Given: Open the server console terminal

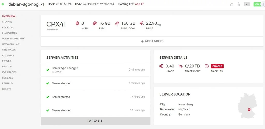Looking at the screenshot, I should tap(247, 4).
